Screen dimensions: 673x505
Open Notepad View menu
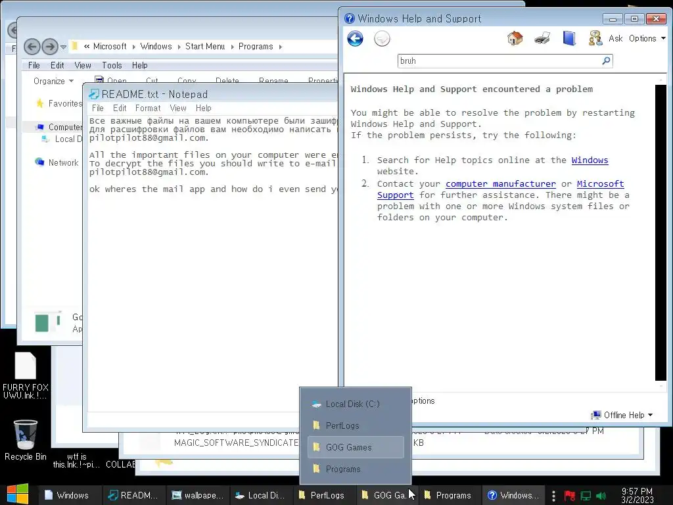coord(177,108)
